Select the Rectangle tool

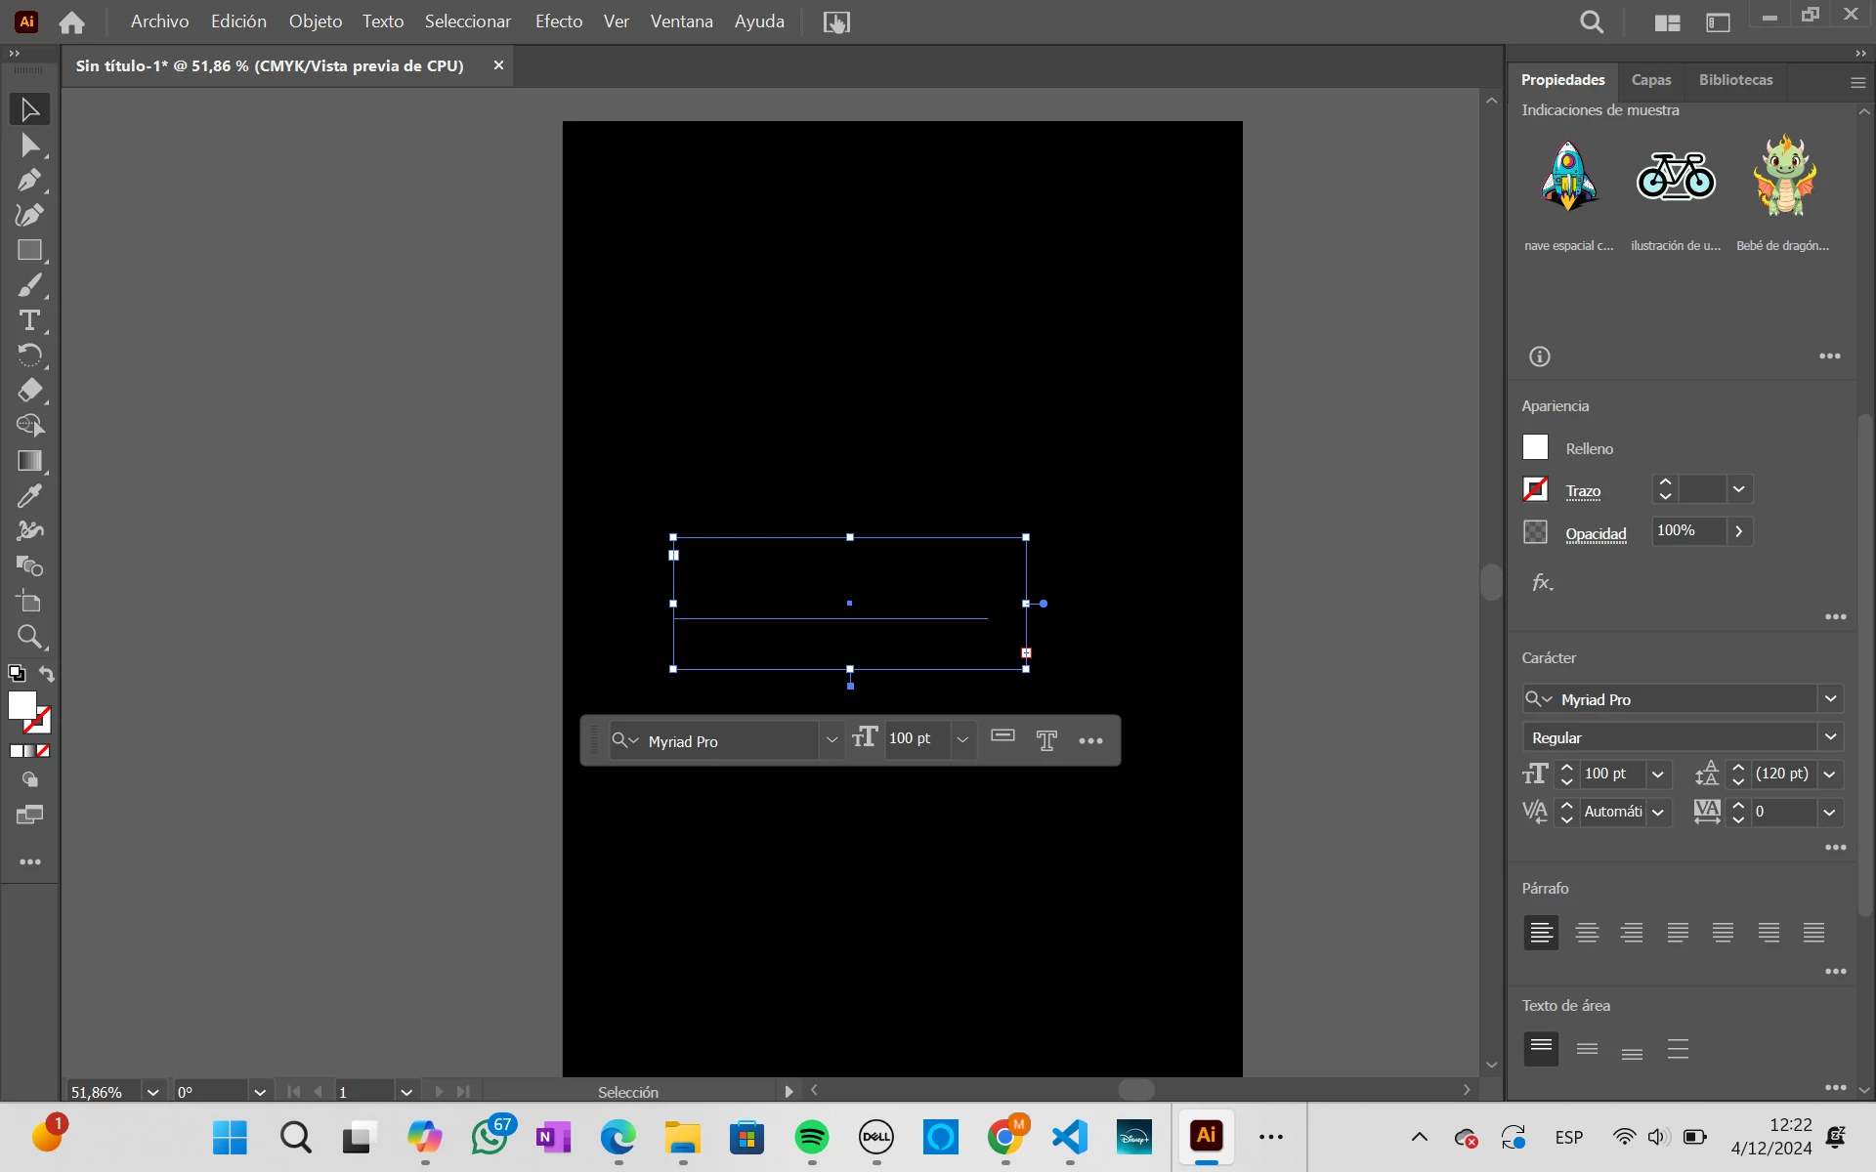click(x=29, y=251)
